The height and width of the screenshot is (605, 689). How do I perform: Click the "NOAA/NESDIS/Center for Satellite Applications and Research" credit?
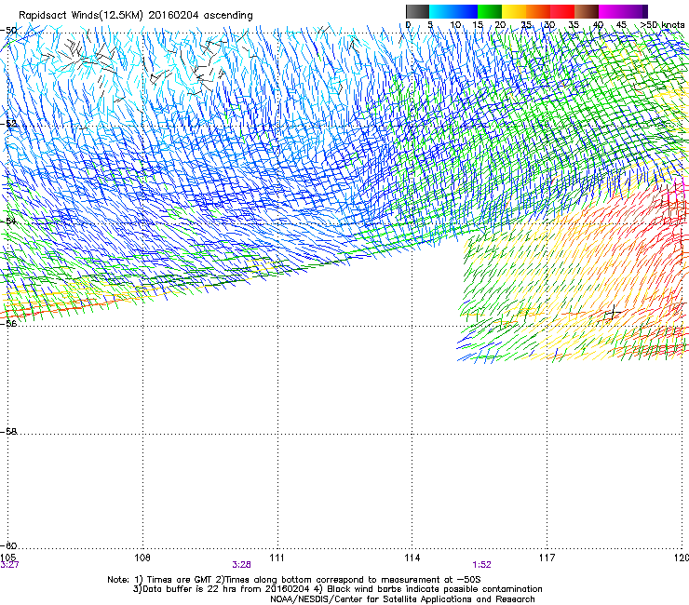[402, 599]
